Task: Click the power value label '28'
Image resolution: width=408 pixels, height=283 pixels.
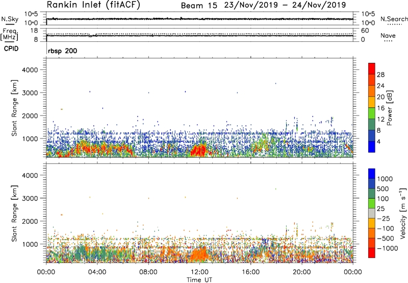Action: click(x=380, y=75)
